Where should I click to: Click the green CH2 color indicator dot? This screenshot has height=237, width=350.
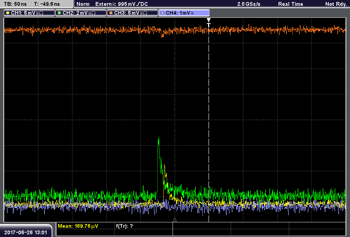(x=59, y=13)
